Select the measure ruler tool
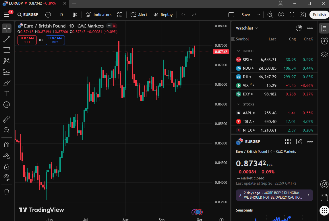The image size is (329, 221). [x=6, y=119]
